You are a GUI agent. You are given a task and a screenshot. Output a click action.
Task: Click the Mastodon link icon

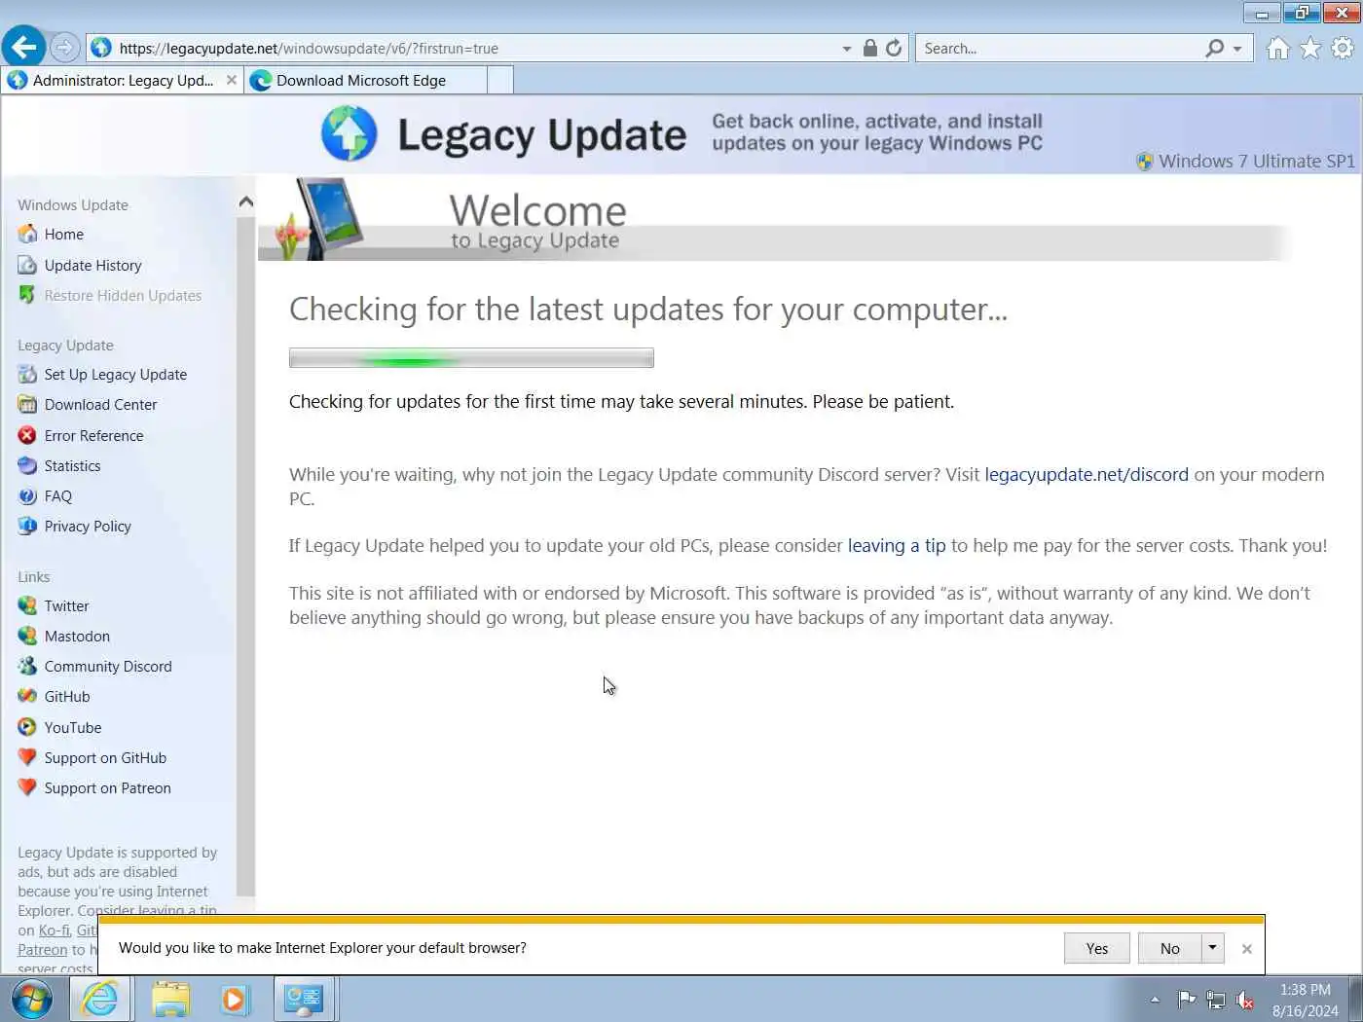pyautogui.click(x=27, y=636)
